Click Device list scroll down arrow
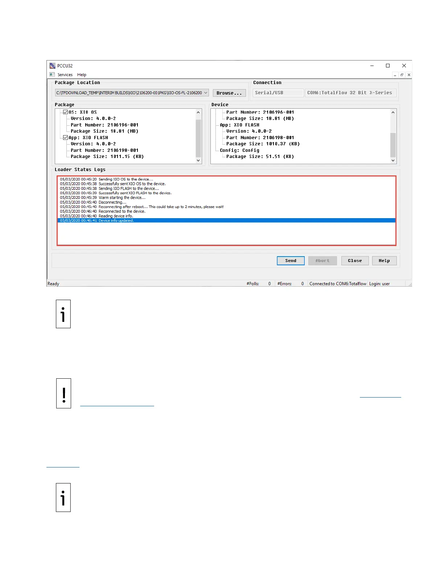444x574 pixels. [393, 161]
